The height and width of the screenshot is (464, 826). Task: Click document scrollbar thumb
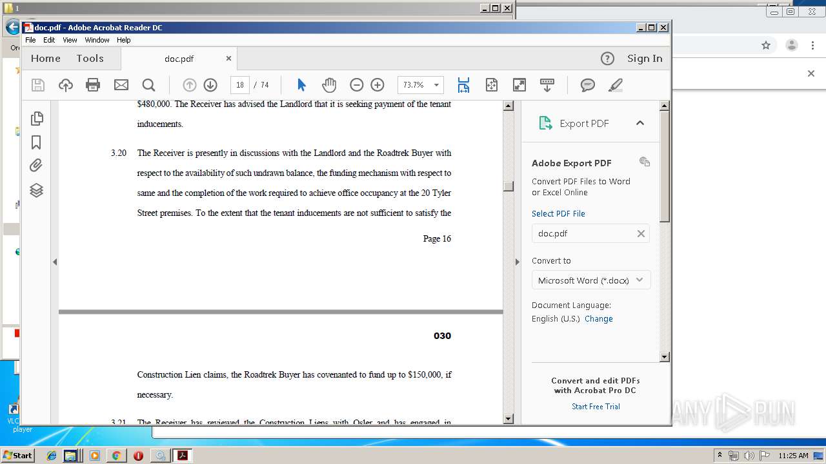509,186
